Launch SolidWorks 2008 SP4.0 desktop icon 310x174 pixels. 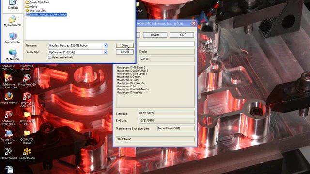click(x=9, y=118)
